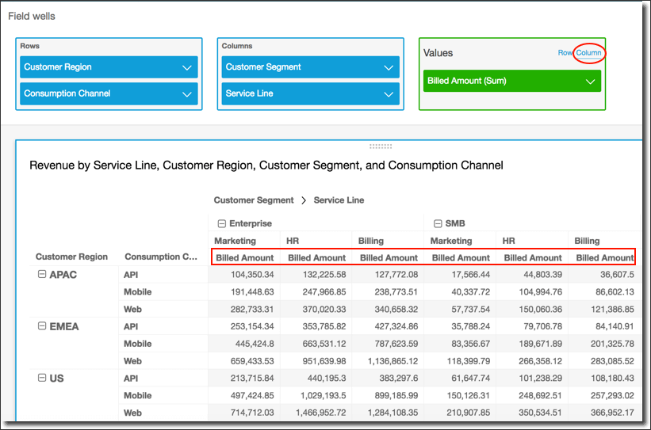The width and height of the screenshot is (651, 430).
Task: Switch values placement to Column
Action: [x=588, y=53]
